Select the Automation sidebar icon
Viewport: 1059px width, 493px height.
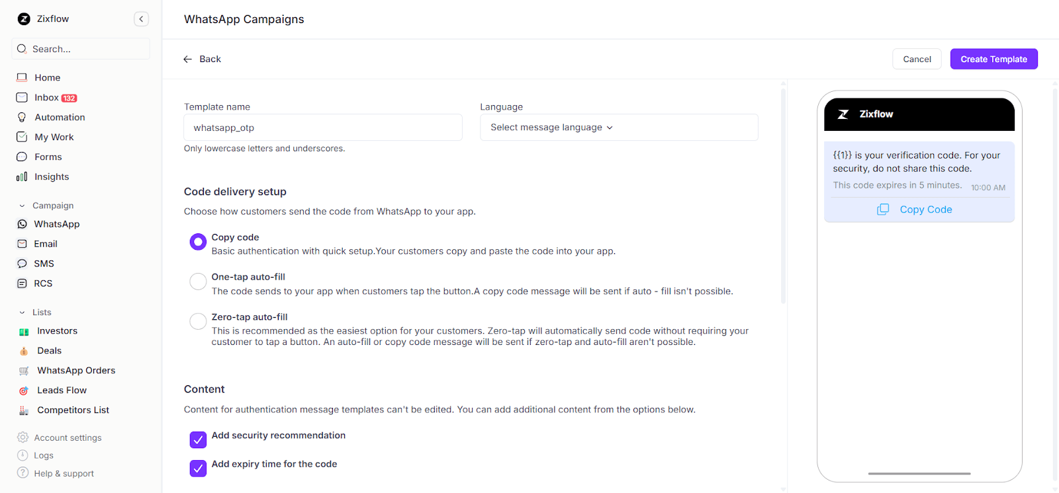[x=23, y=117]
